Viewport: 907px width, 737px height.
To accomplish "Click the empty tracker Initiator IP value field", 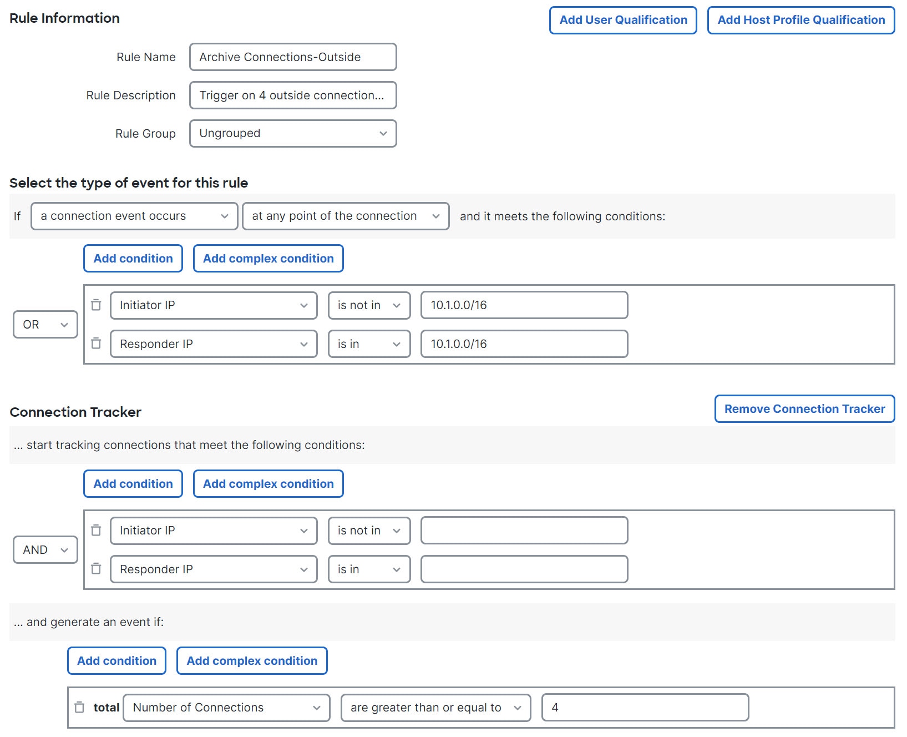I will click(x=524, y=531).
